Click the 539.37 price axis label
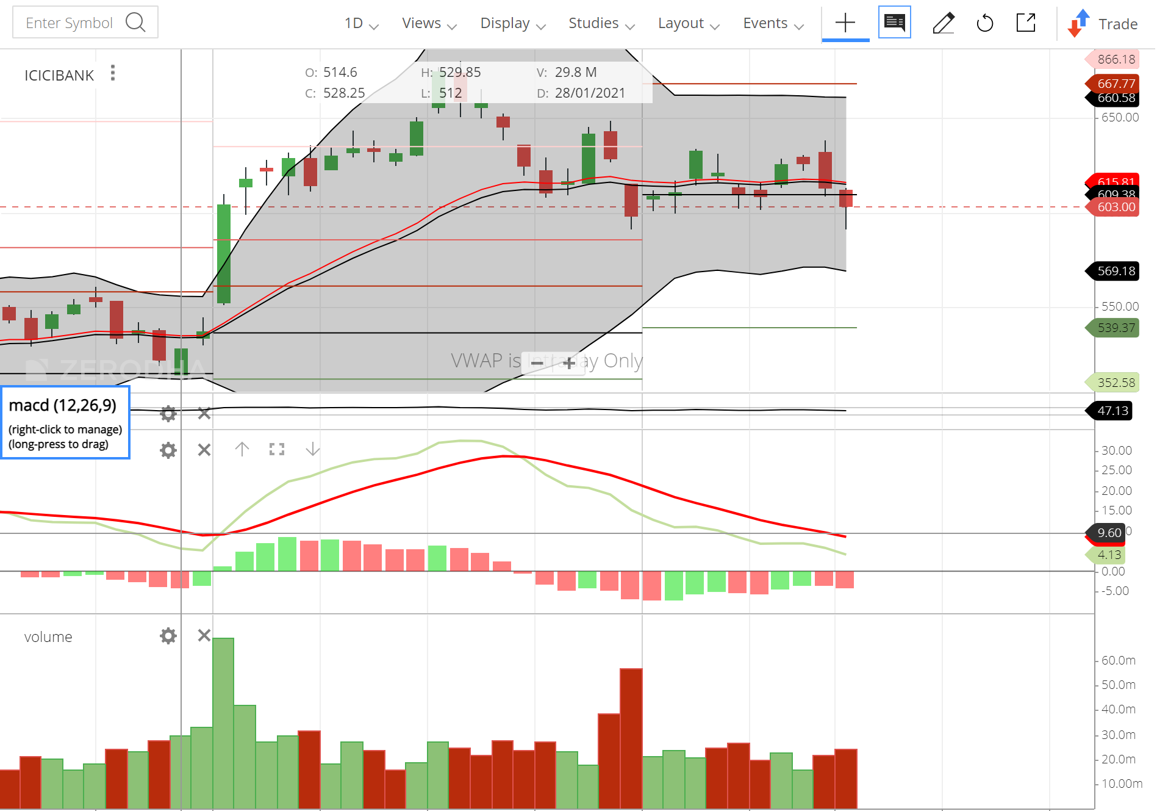 pyautogui.click(x=1112, y=328)
